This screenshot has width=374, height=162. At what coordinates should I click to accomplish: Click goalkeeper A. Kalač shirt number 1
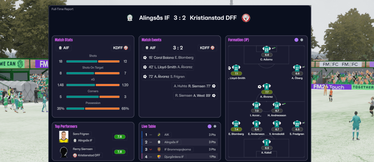pyautogui.click(x=267, y=142)
